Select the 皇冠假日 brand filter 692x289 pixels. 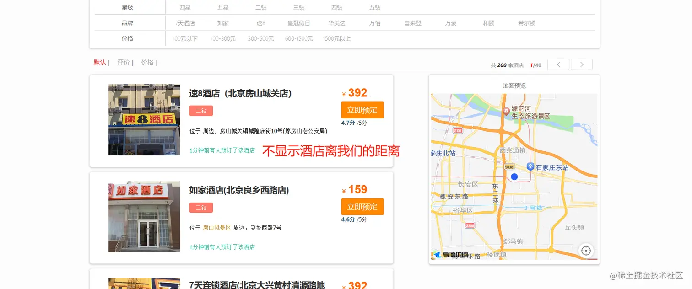(299, 23)
